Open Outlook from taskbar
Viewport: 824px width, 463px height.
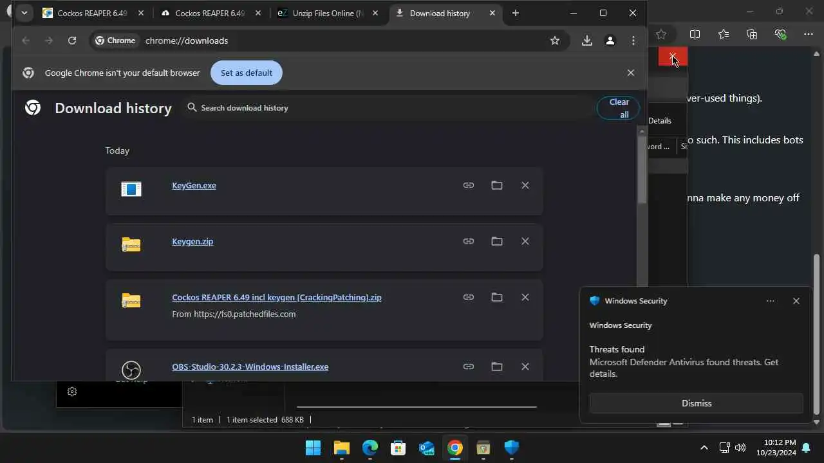(x=426, y=448)
